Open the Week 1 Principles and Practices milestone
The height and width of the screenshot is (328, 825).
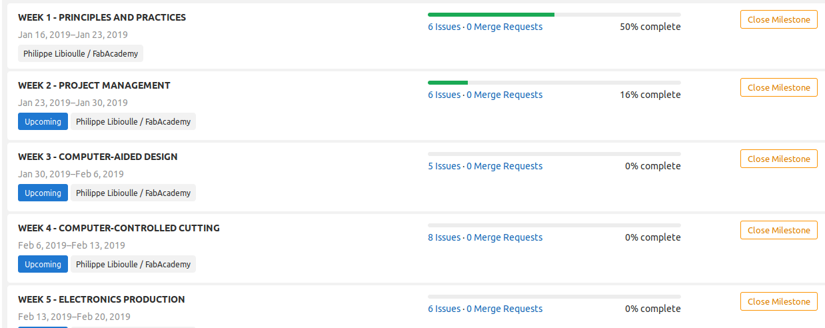click(x=102, y=17)
